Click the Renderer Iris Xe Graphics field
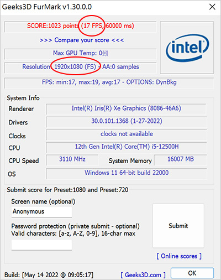221x280 pixels. (x=126, y=109)
